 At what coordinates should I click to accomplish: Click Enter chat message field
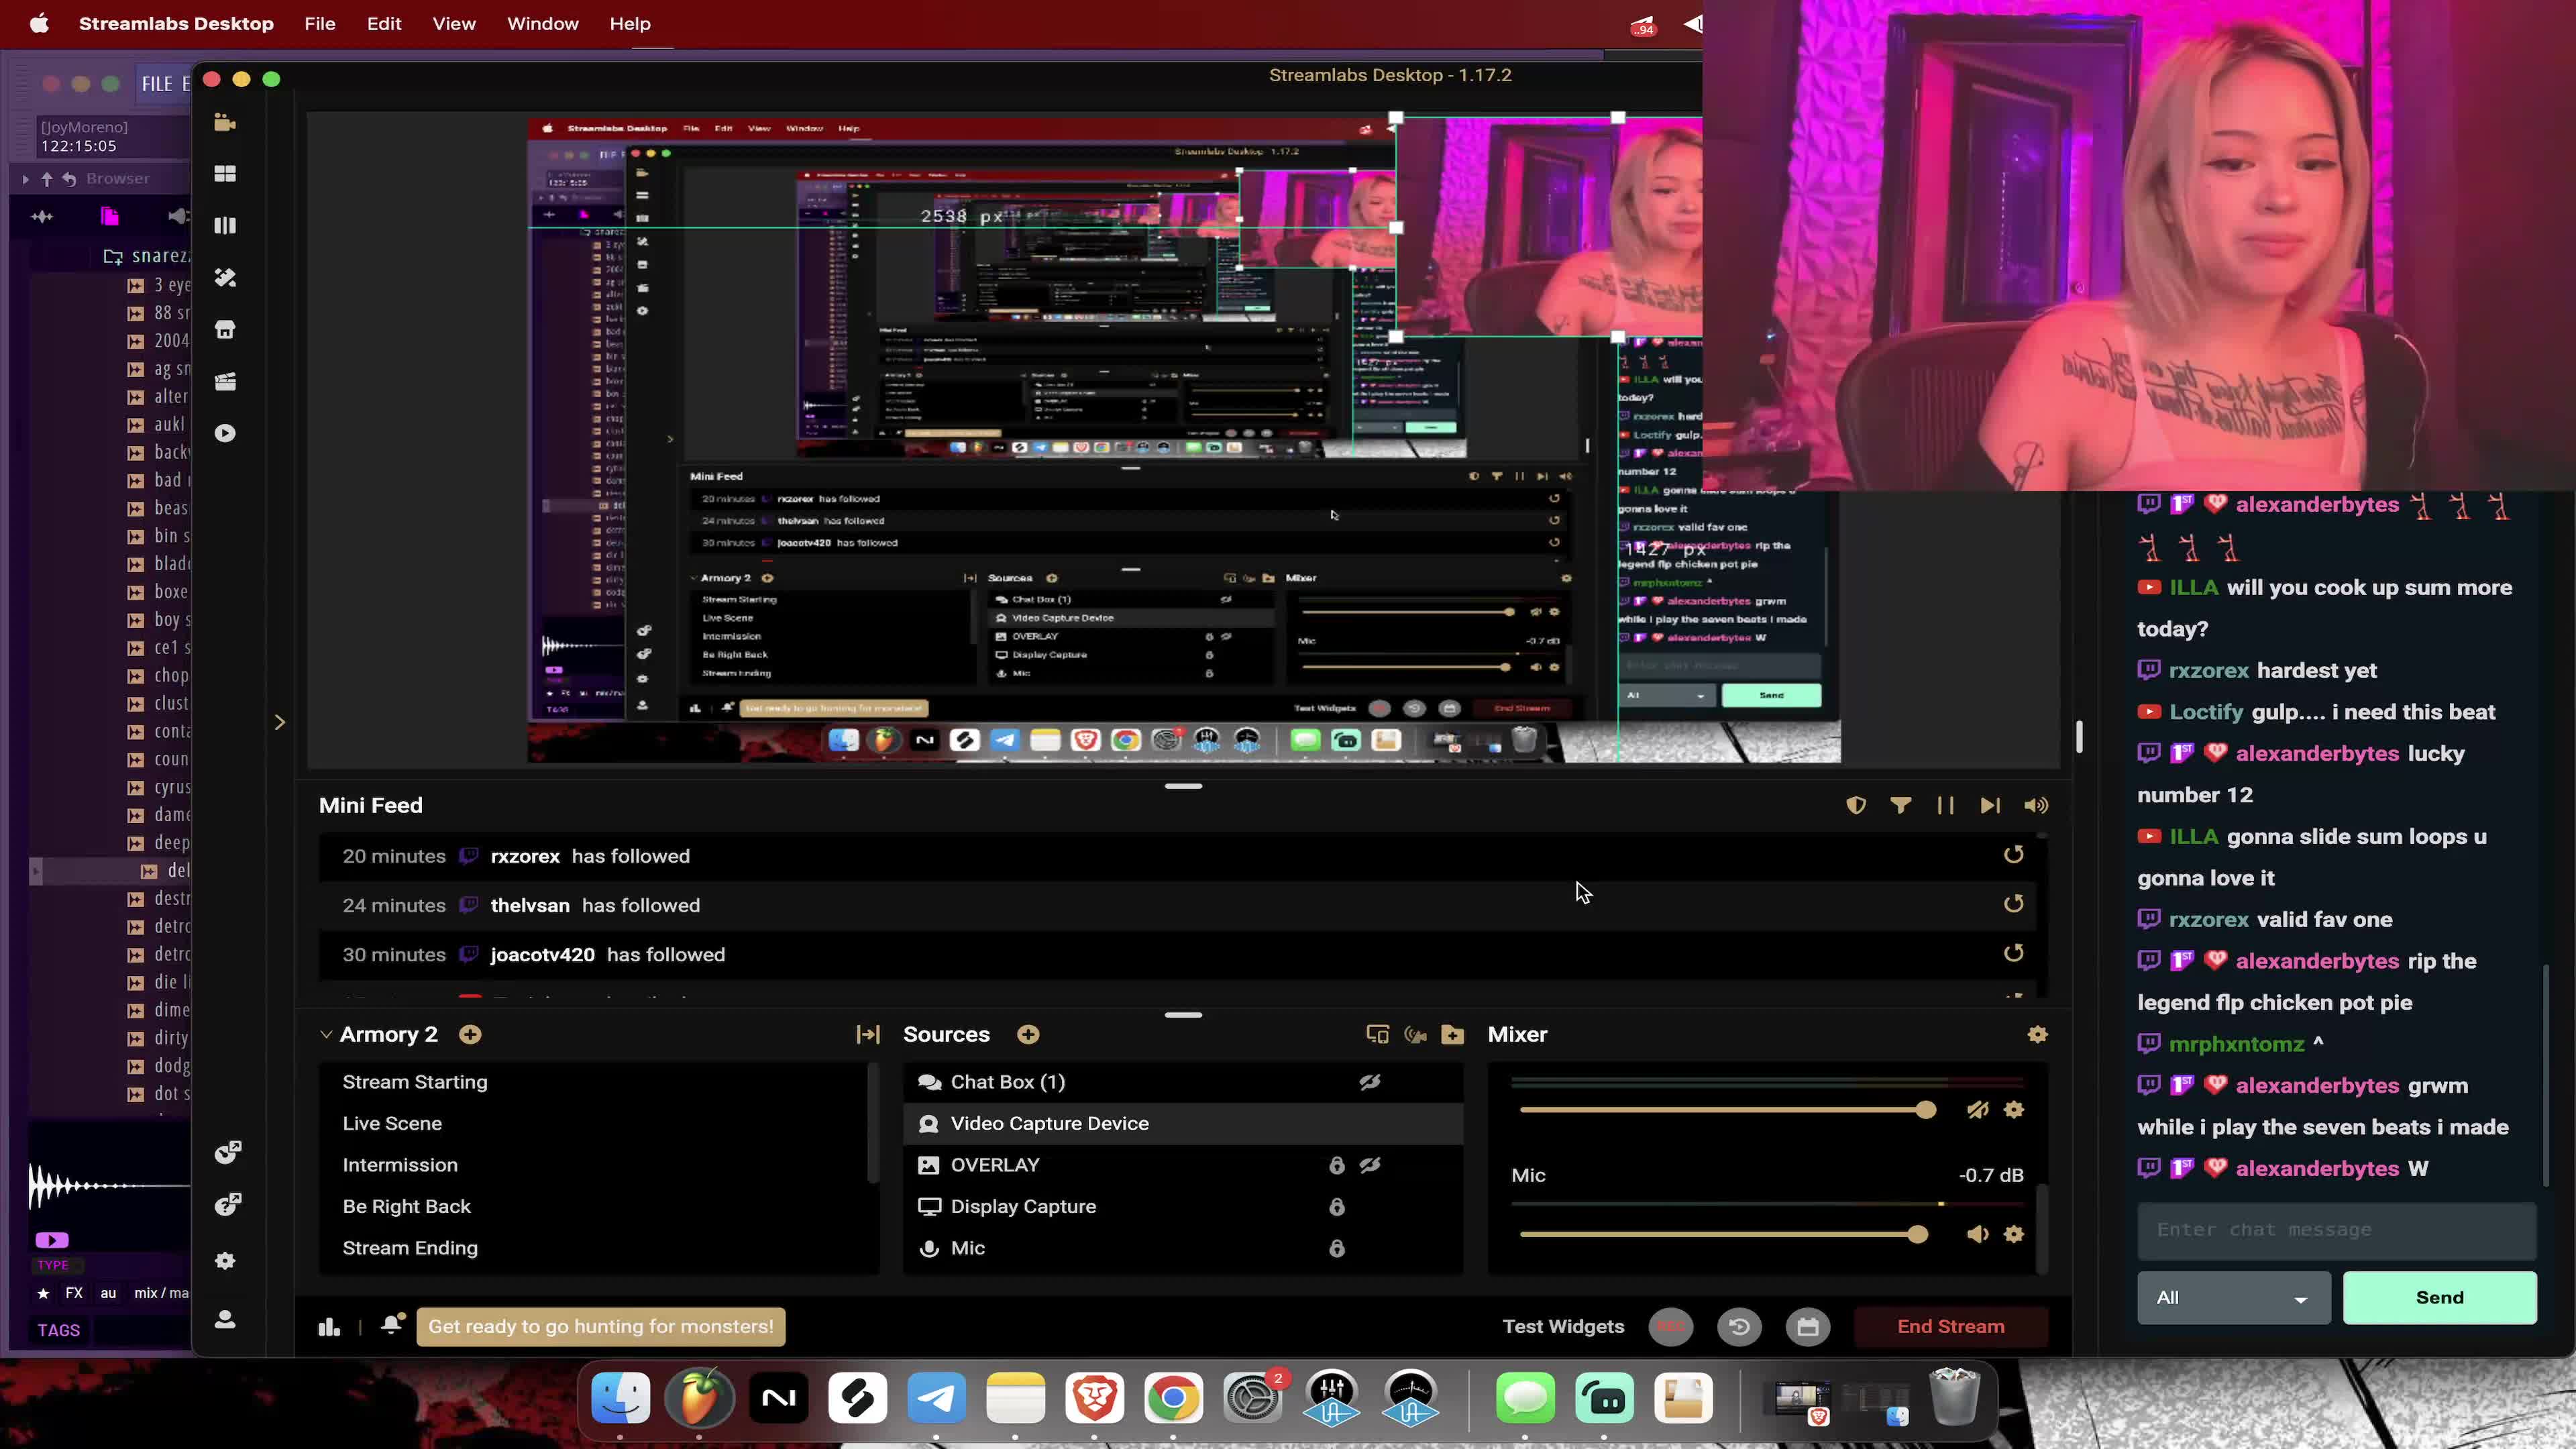2337,1230
